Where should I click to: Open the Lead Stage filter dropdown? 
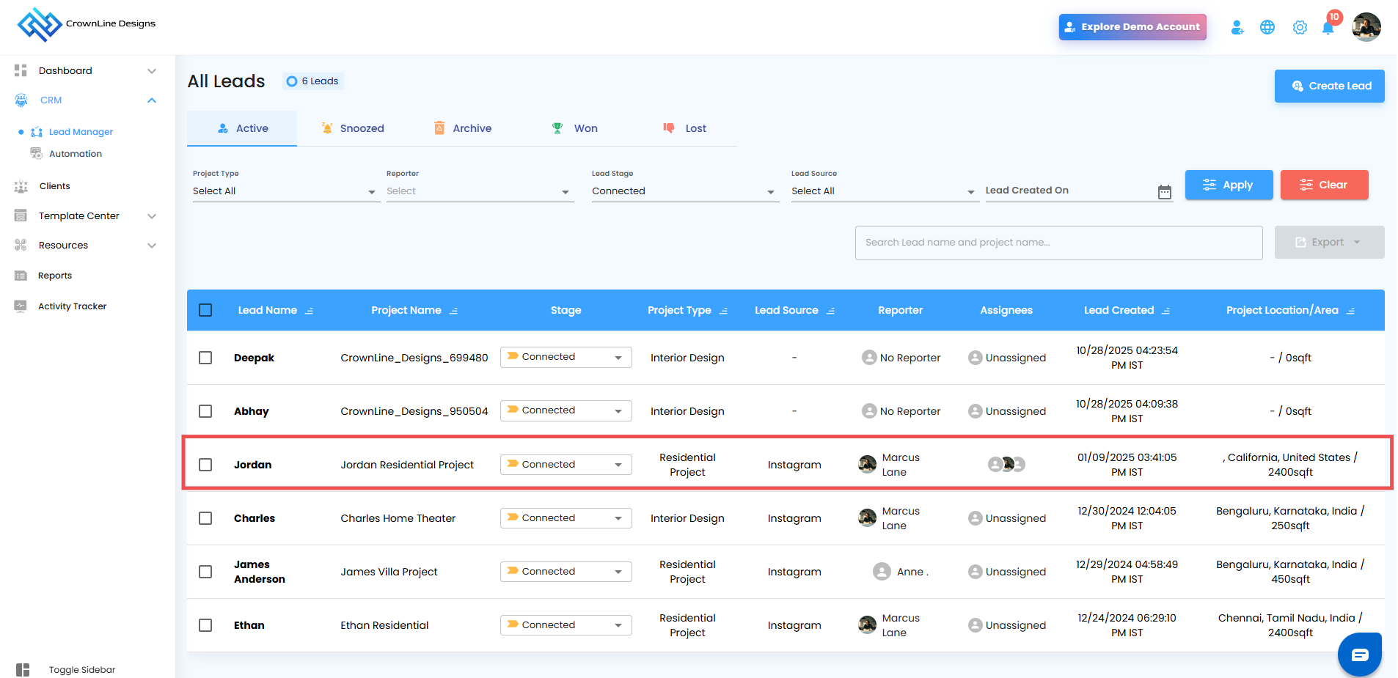click(684, 191)
